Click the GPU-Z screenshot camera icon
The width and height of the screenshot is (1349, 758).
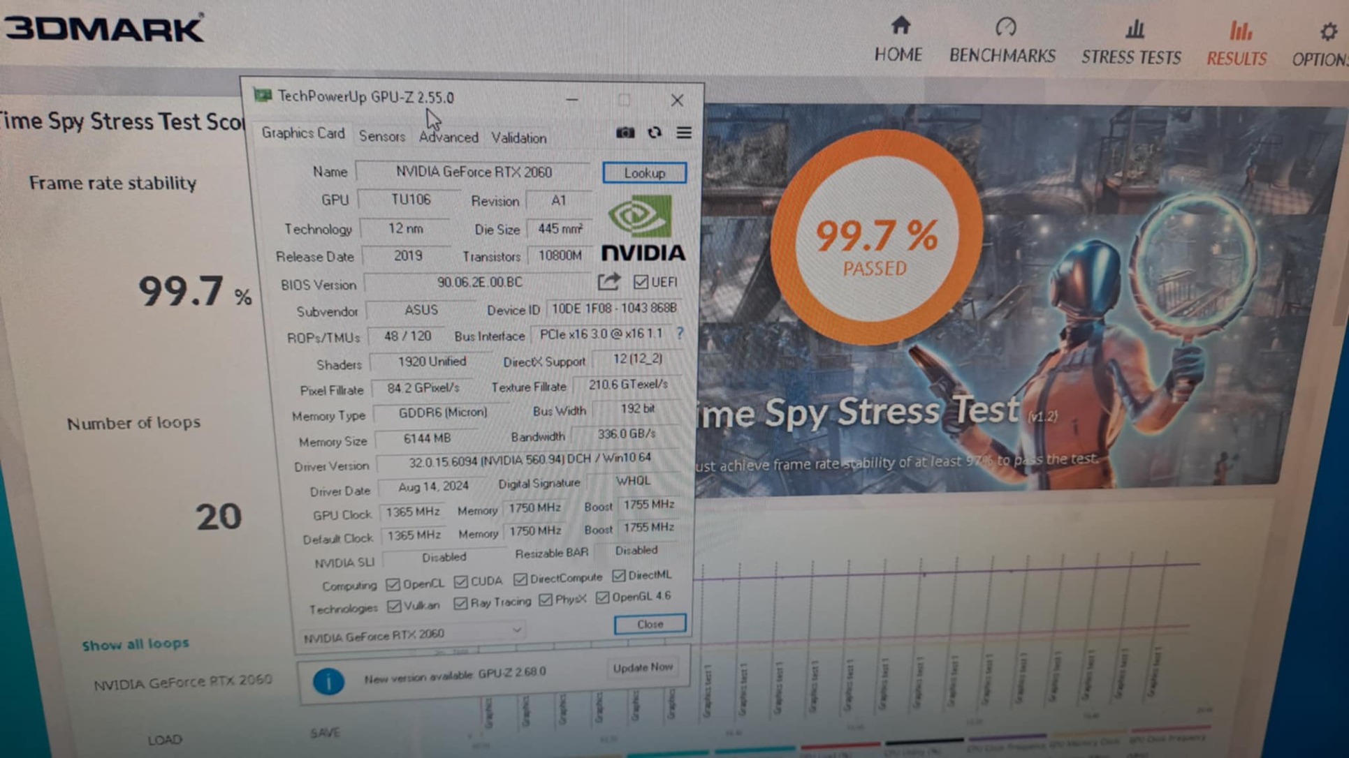tap(625, 133)
